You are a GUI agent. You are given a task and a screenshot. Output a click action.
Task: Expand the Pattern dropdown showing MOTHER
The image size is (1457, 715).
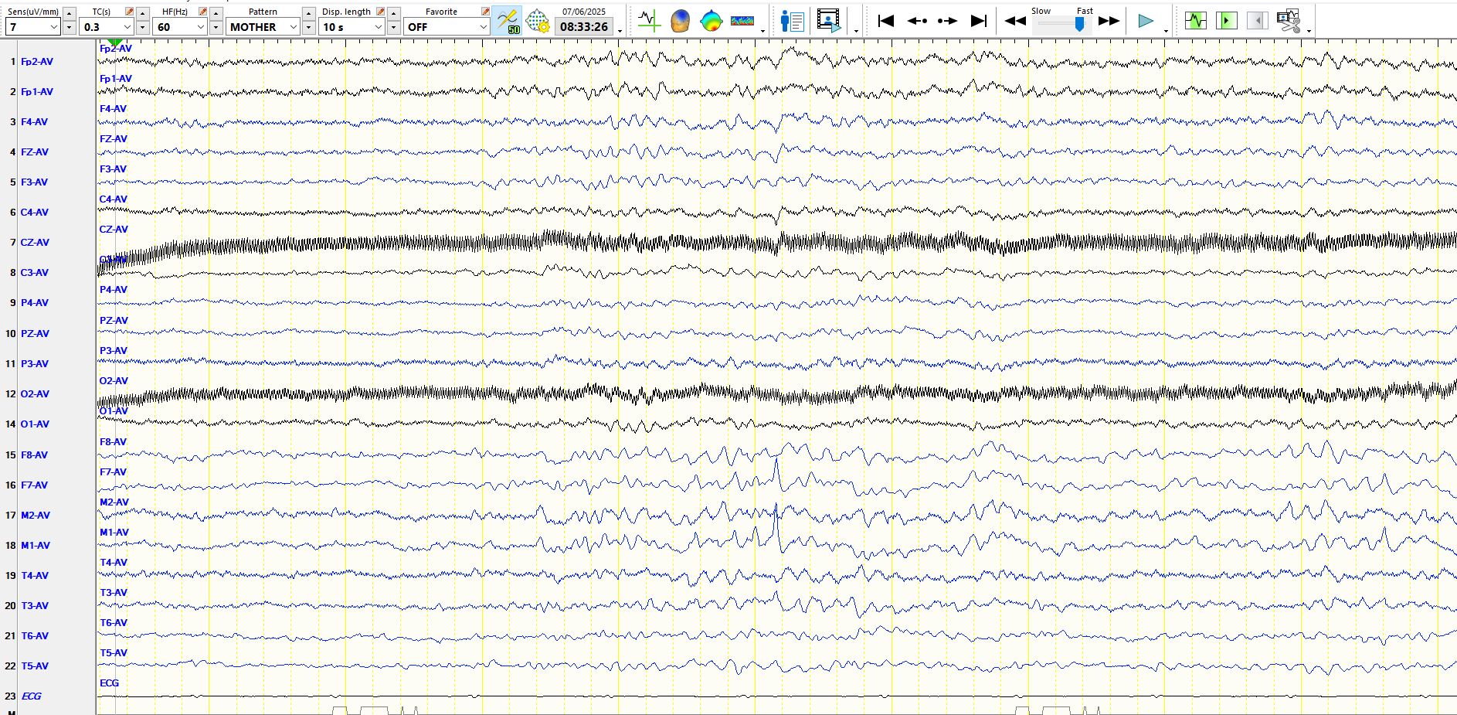point(293,27)
